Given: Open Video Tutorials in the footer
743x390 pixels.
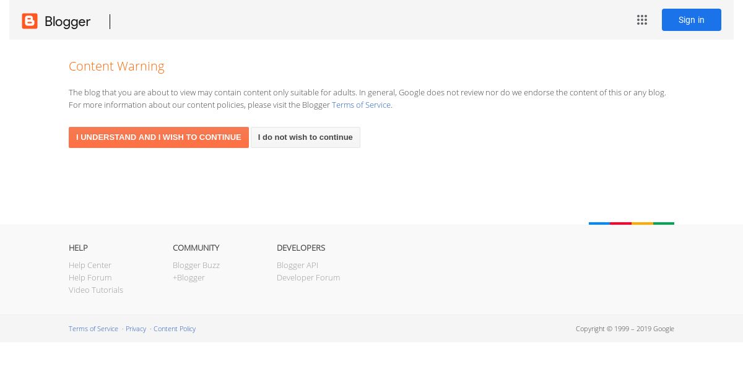Looking at the screenshot, I should (96, 290).
